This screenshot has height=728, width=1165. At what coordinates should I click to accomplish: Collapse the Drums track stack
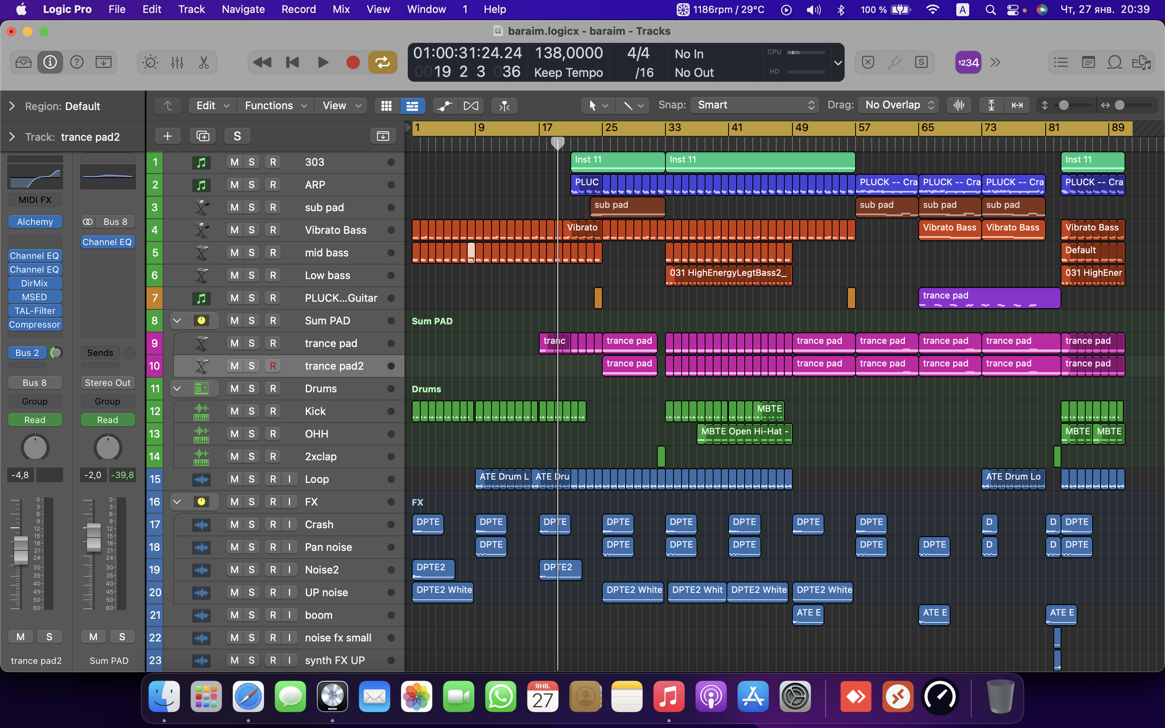coord(177,388)
